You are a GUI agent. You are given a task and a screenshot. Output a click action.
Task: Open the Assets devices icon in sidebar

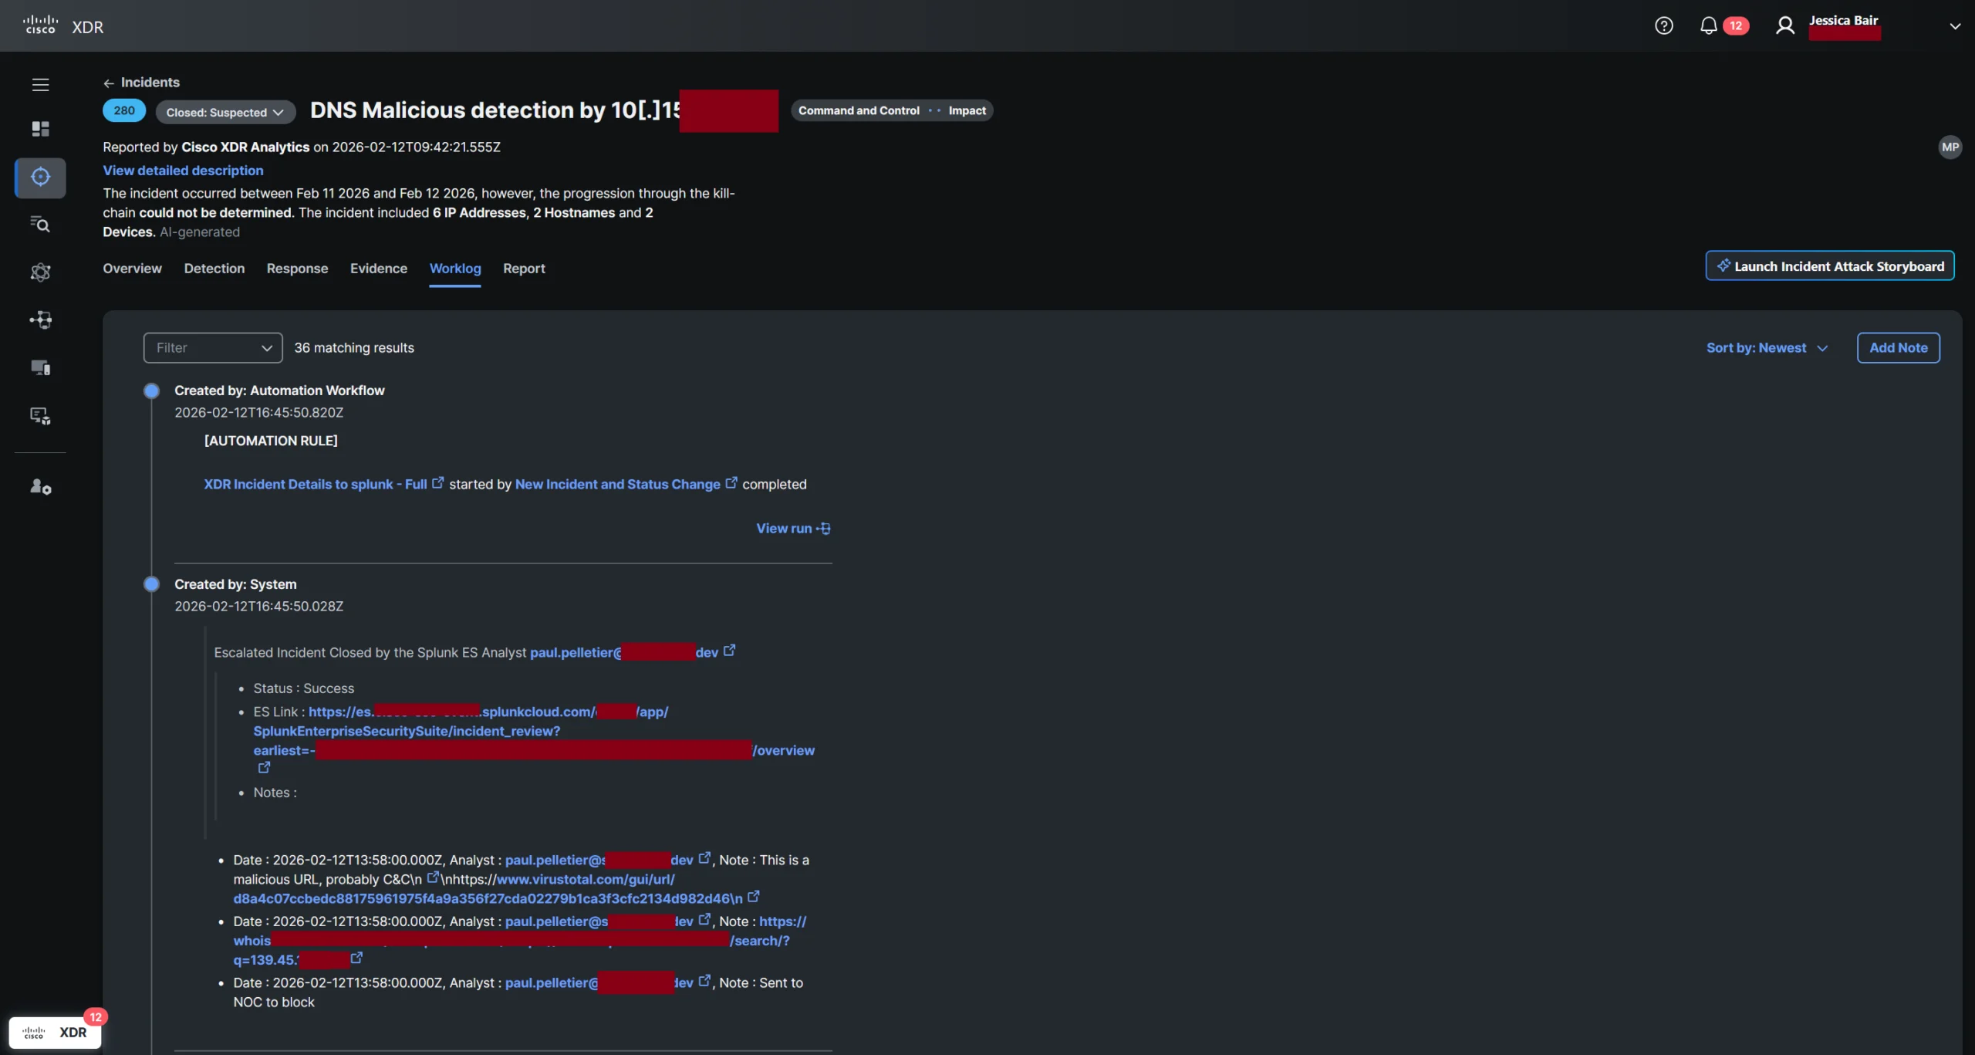(40, 367)
